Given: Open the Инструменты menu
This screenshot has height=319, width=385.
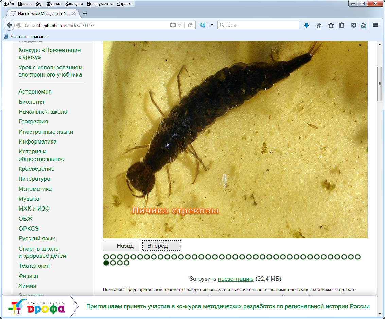Looking at the screenshot, I should [x=100, y=4].
